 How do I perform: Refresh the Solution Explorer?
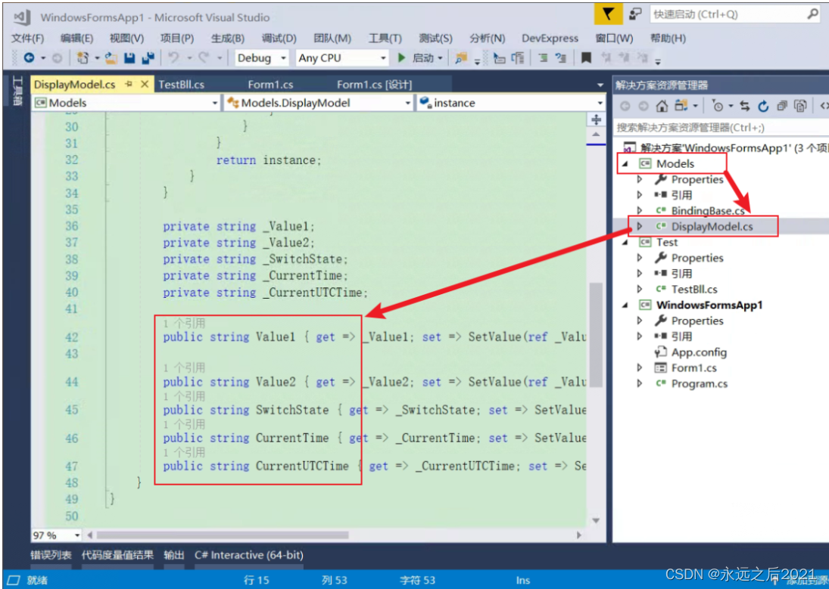(x=763, y=107)
